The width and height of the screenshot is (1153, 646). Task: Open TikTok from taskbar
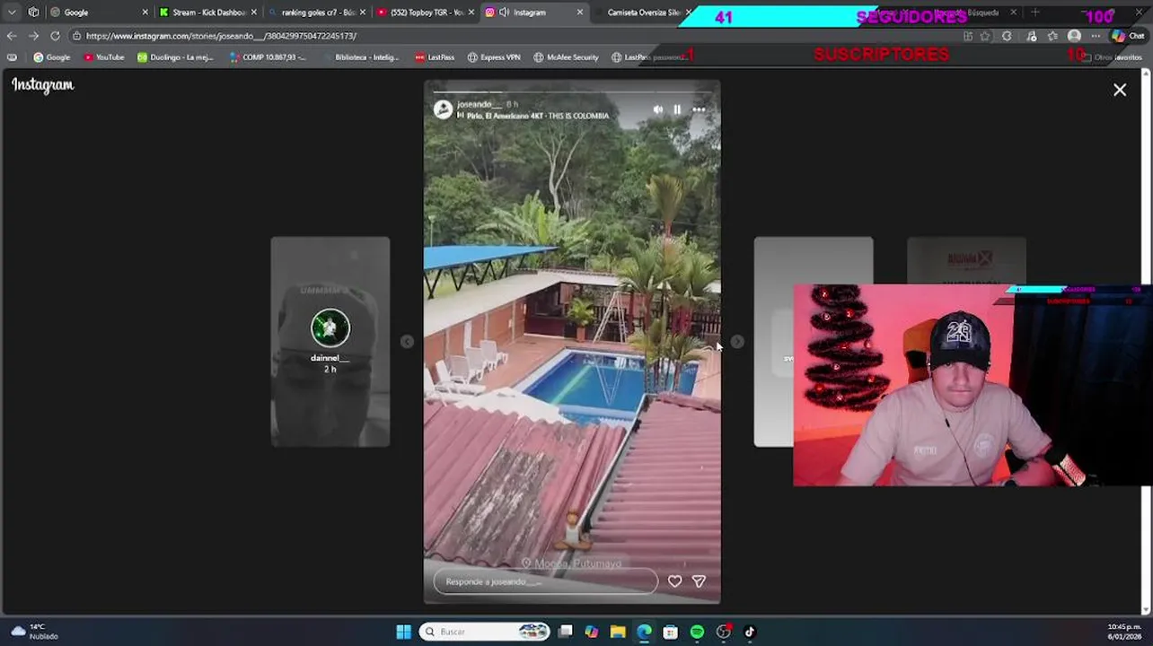(750, 632)
